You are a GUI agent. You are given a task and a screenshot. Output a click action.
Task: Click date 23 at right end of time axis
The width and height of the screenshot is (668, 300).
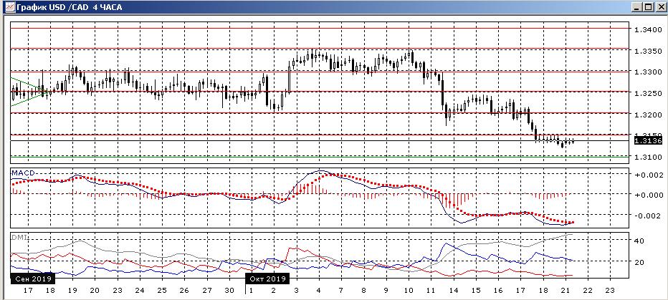[610, 291]
